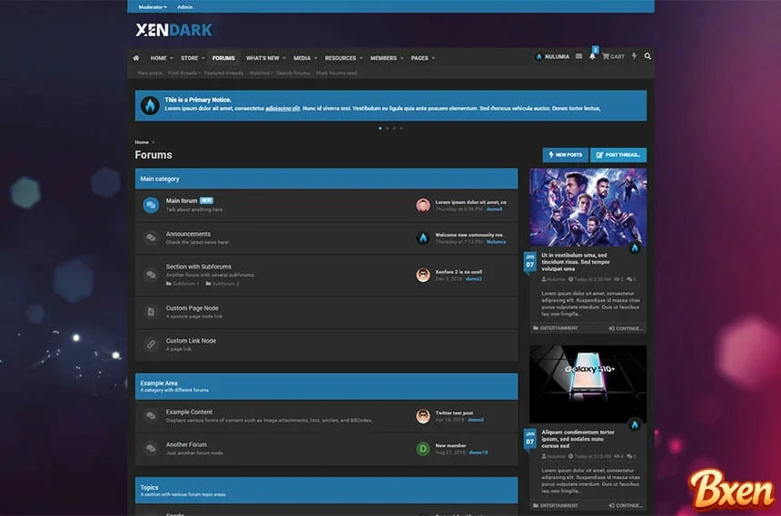Open the Moderator dropdown in top bar
The width and height of the screenshot is (781, 516).
click(153, 7)
